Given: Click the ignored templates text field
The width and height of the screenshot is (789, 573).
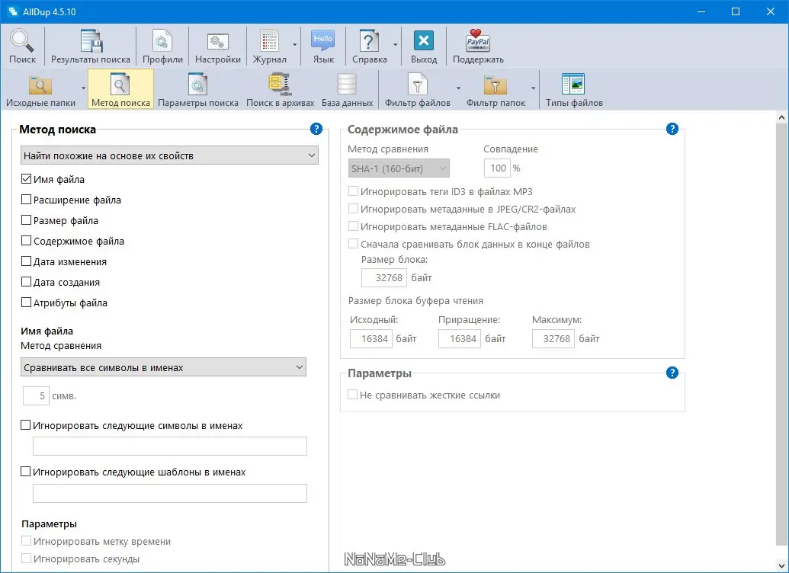Looking at the screenshot, I should [x=169, y=493].
